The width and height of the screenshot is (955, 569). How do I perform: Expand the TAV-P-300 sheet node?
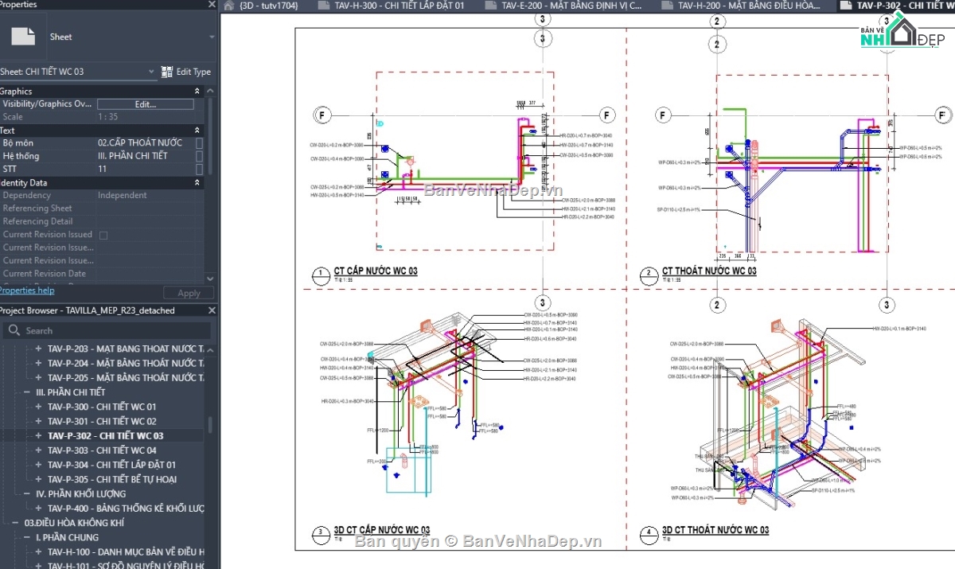tap(38, 407)
